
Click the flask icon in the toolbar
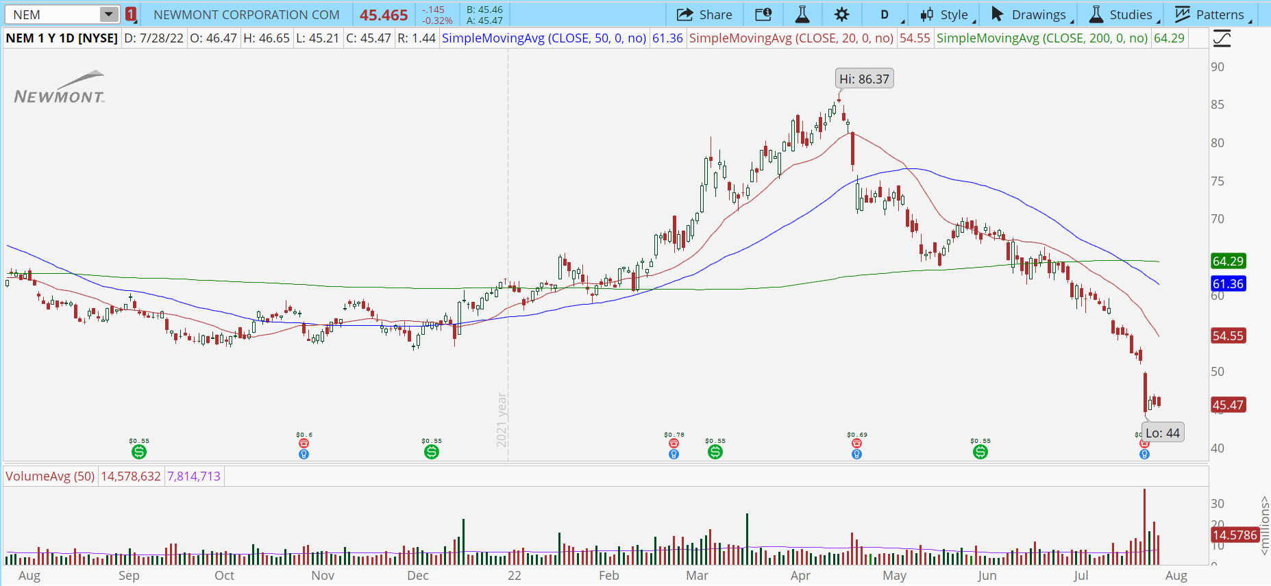(802, 14)
